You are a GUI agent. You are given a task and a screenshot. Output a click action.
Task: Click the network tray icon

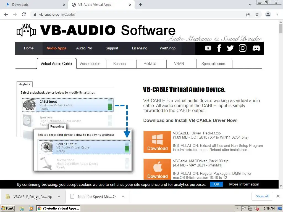point(250,209)
